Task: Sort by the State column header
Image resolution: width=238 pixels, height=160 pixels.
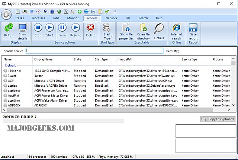Action: (x=83, y=60)
